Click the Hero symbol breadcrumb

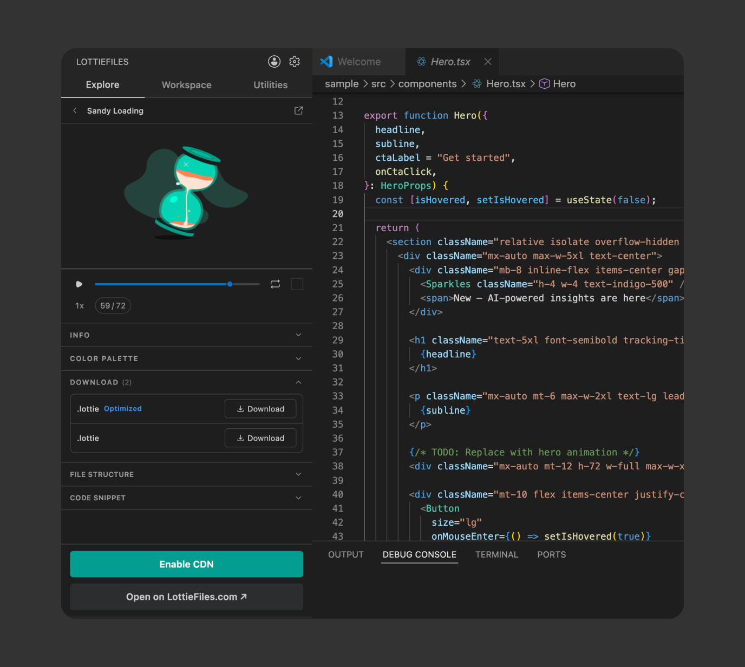(x=564, y=84)
